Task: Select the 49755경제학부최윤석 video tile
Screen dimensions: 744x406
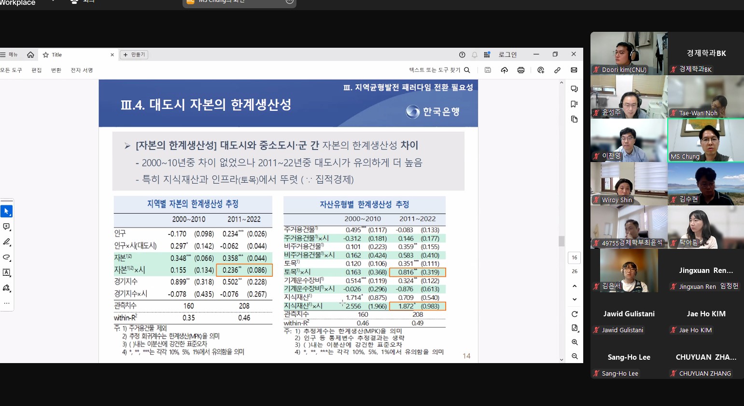Action: click(629, 227)
